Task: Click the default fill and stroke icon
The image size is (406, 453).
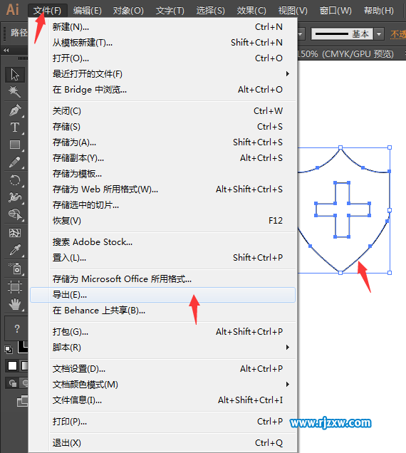Action: pos(9,350)
